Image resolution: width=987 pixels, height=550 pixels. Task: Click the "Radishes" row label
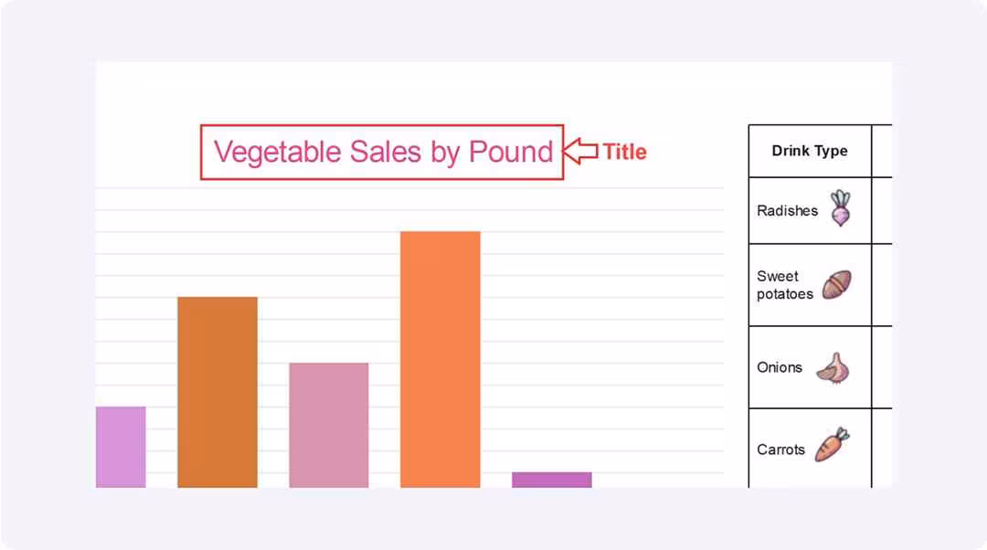click(x=787, y=210)
